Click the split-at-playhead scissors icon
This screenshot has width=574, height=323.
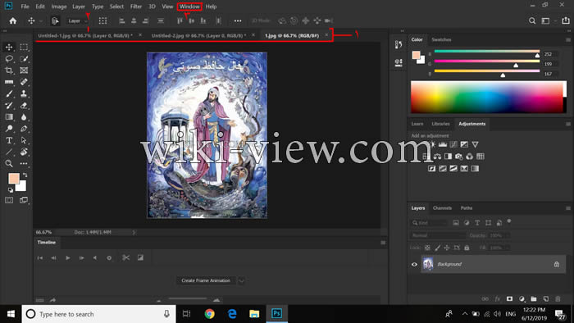126,258
